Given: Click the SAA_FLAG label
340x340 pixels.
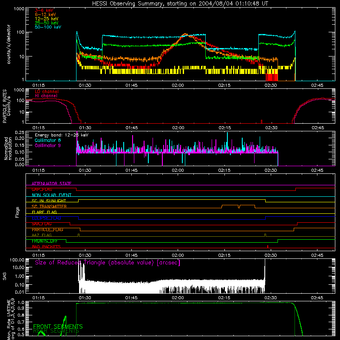Looking at the screenshot, I should tap(42, 224).
